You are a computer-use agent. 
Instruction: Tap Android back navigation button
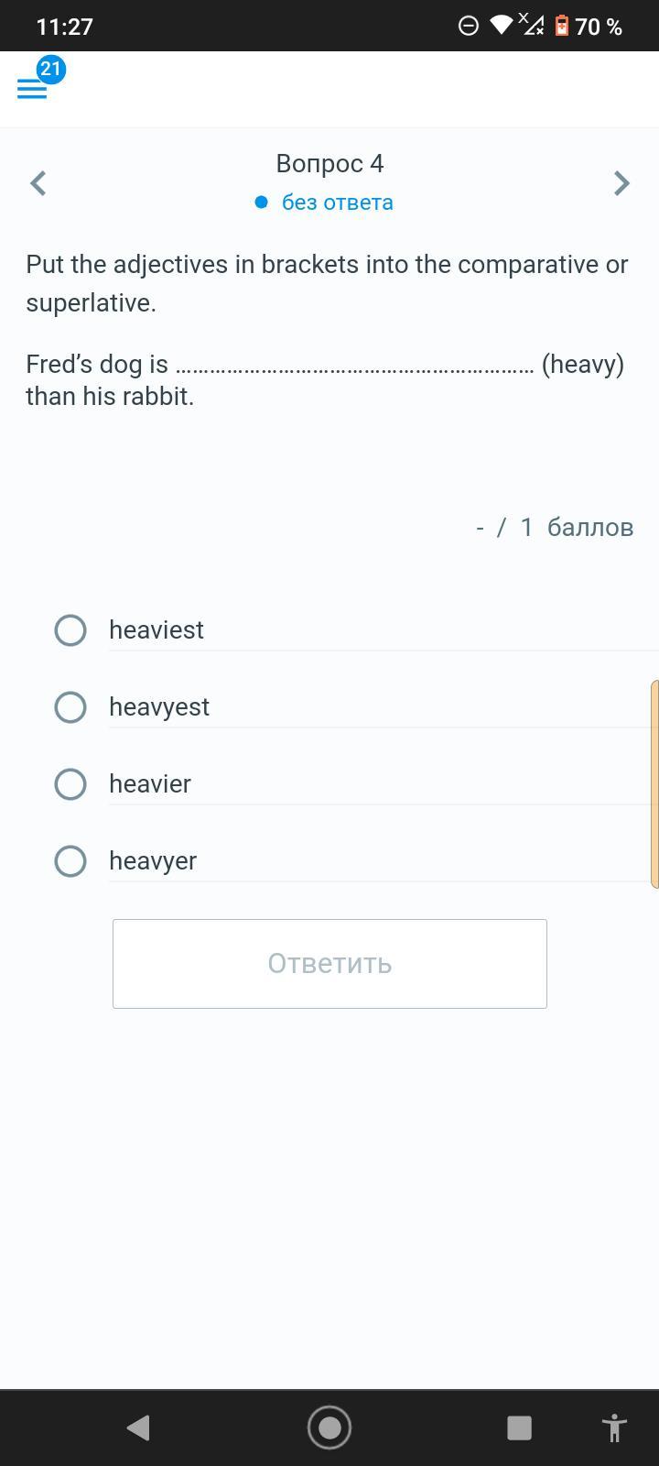click(x=138, y=1427)
